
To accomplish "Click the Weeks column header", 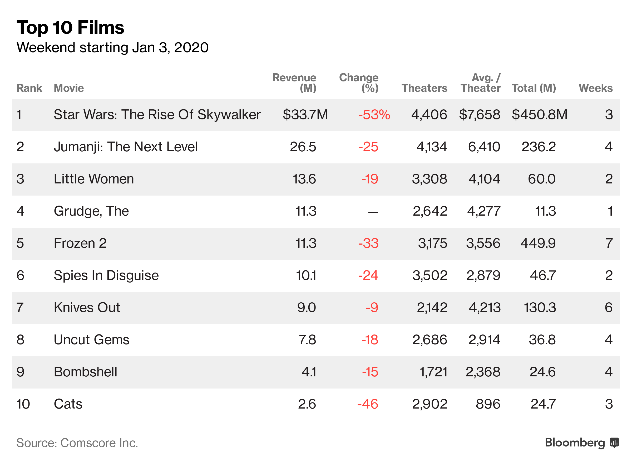I will coord(595,88).
